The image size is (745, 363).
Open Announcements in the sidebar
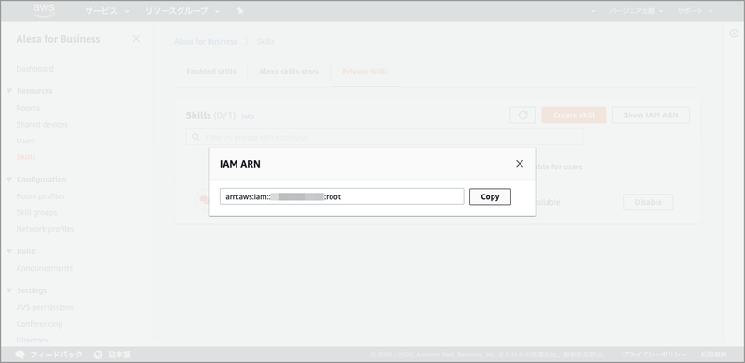(x=44, y=268)
